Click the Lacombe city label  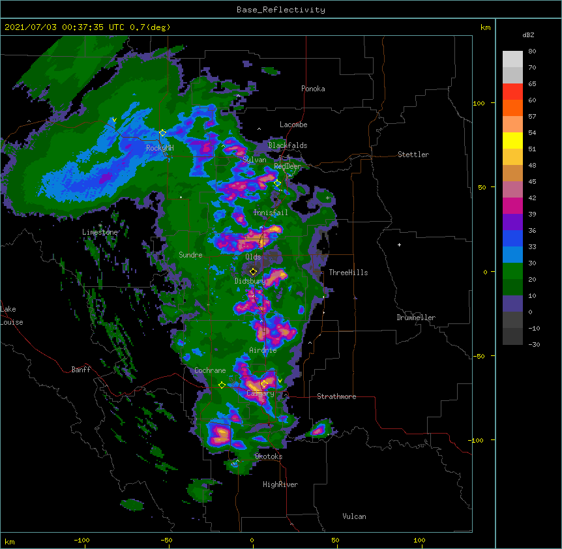pos(293,125)
